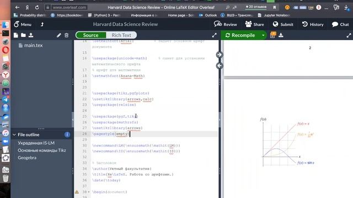The height and width of the screenshot is (198, 353).
Task: Open the ВШЭ – Трансляц bookmark
Action: [237, 15]
